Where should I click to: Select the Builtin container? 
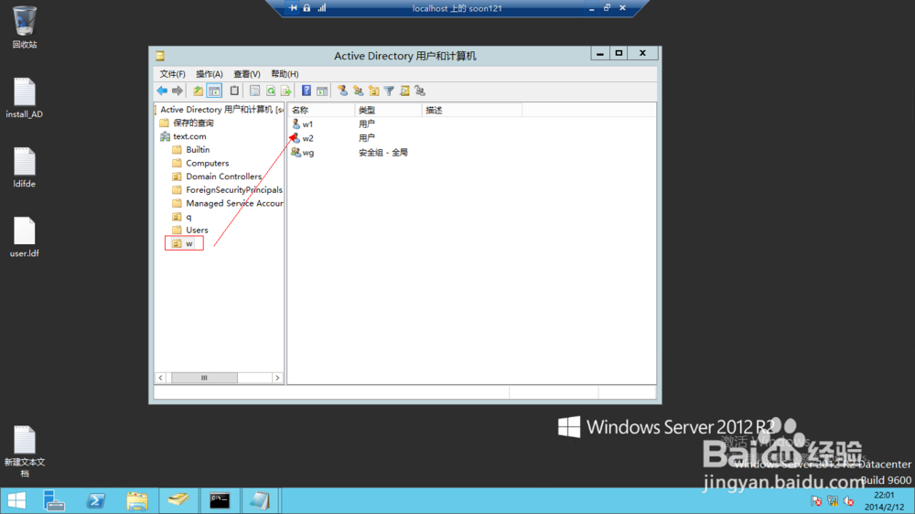(191, 150)
